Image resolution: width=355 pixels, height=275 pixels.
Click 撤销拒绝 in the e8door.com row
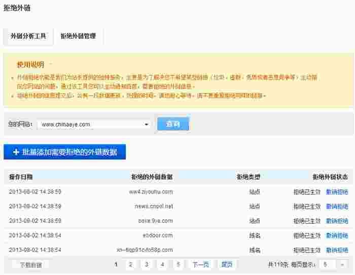point(337,235)
